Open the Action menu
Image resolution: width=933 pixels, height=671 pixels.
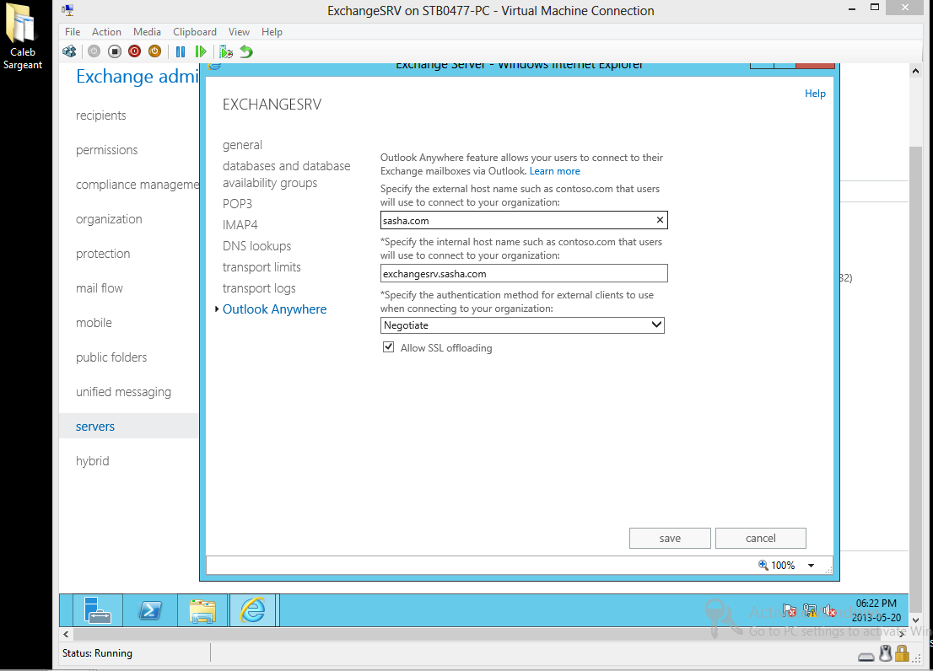click(x=106, y=32)
